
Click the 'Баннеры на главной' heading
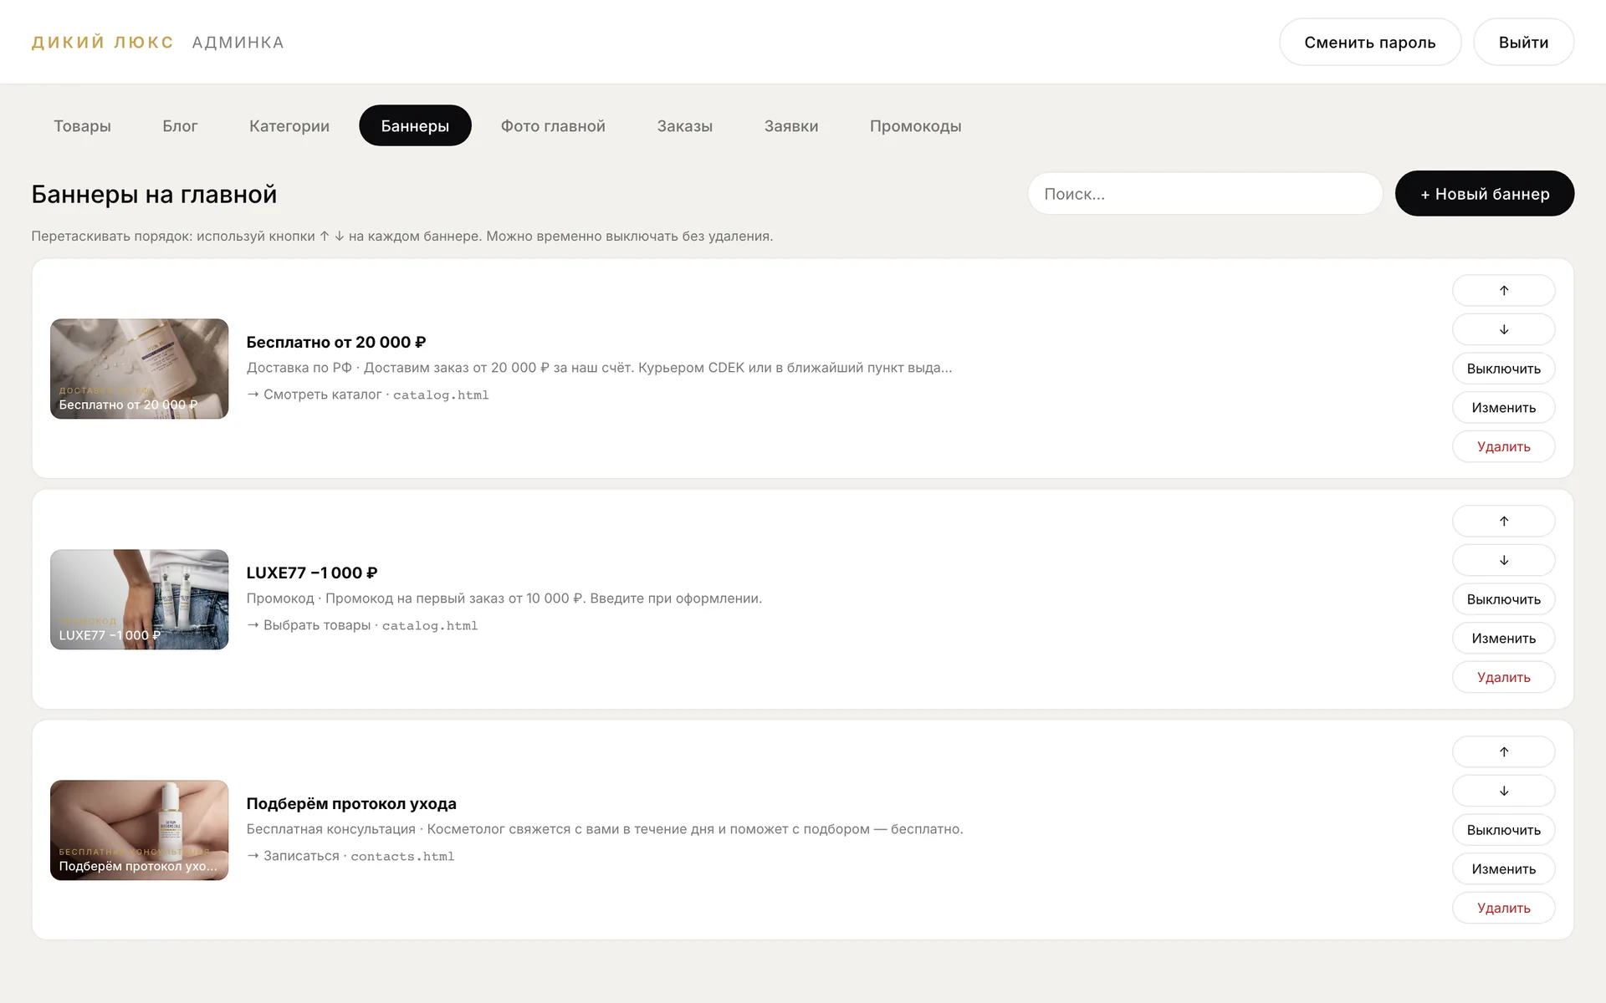[x=154, y=194]
